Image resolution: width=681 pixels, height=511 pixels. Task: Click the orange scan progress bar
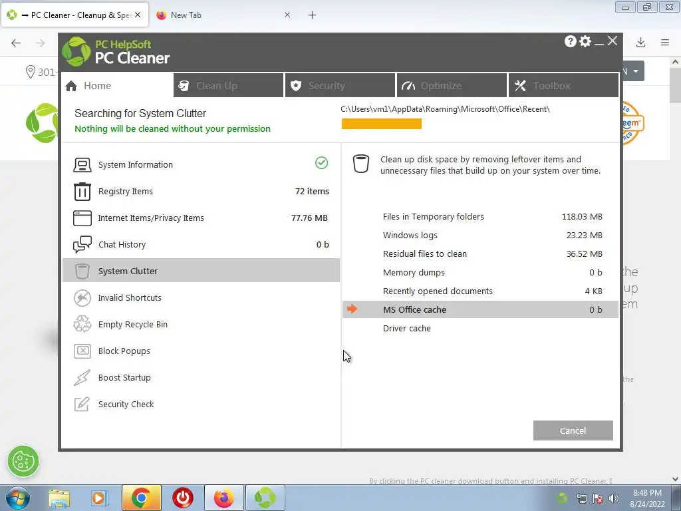click(381, 124)
